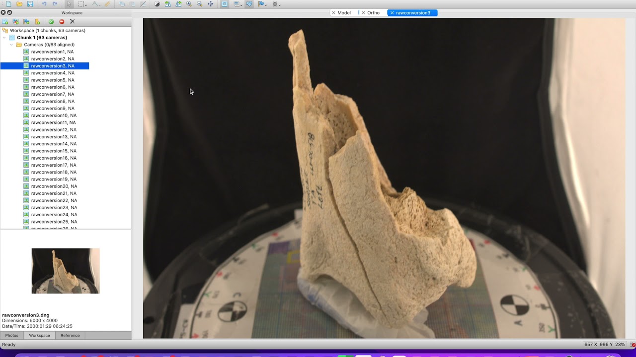Select camera rawconversion7, NA

(x=53, y=94)
